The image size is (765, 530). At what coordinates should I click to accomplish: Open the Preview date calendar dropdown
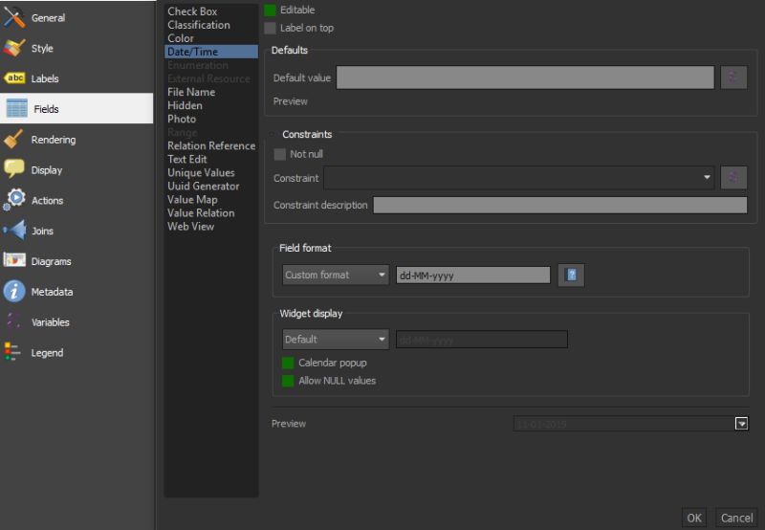[x=741, y=424]
